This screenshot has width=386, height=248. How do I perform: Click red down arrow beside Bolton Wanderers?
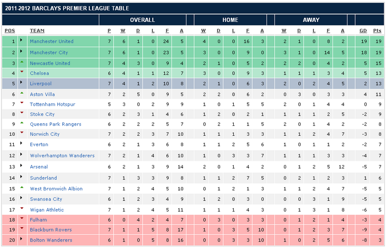tap(22, 240)
